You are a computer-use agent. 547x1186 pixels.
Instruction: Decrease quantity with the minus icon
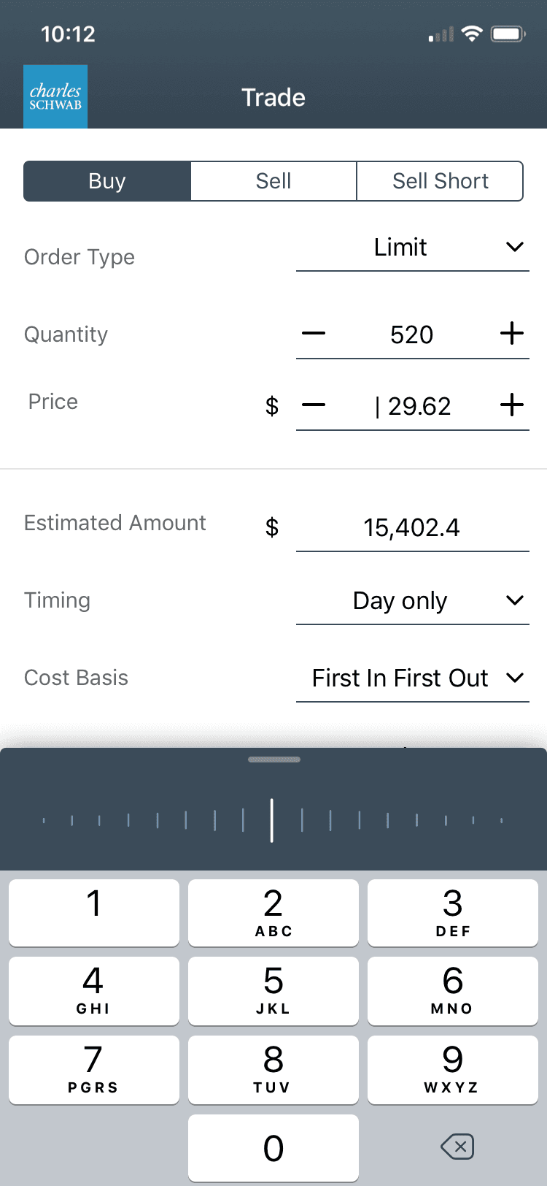click(314, 334)
